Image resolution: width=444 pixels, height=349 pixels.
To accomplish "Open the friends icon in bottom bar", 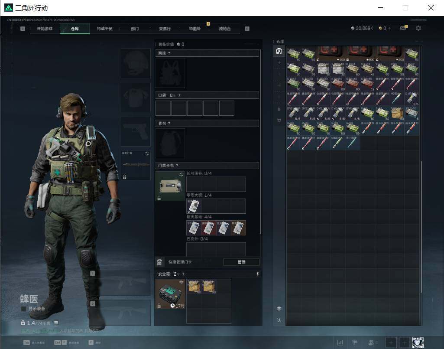I will click(372, 342).
